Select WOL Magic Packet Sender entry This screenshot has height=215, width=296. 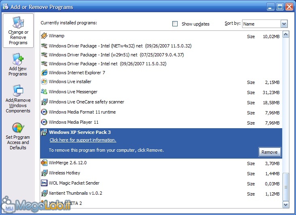tap(161, 183)
